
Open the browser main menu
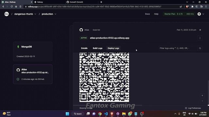206,6
